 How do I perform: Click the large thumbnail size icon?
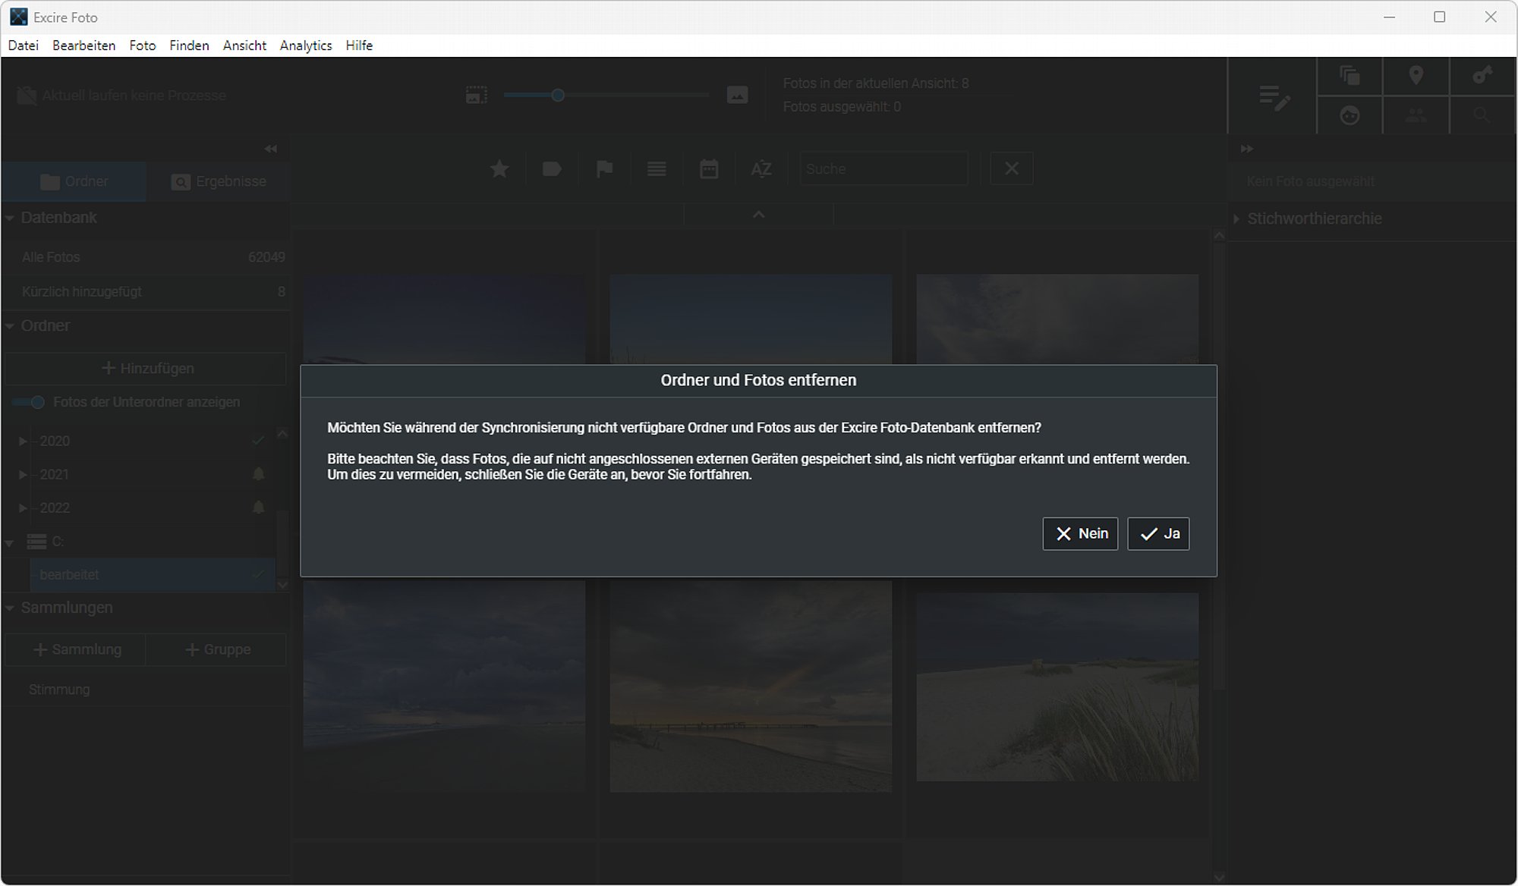pos(737,96)
